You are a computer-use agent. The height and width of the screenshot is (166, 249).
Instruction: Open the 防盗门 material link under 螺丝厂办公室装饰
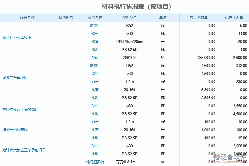coord(95,25)
